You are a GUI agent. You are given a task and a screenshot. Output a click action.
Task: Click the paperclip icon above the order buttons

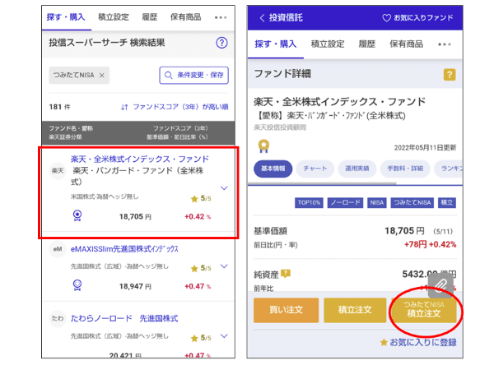click(x=440, y=284)
